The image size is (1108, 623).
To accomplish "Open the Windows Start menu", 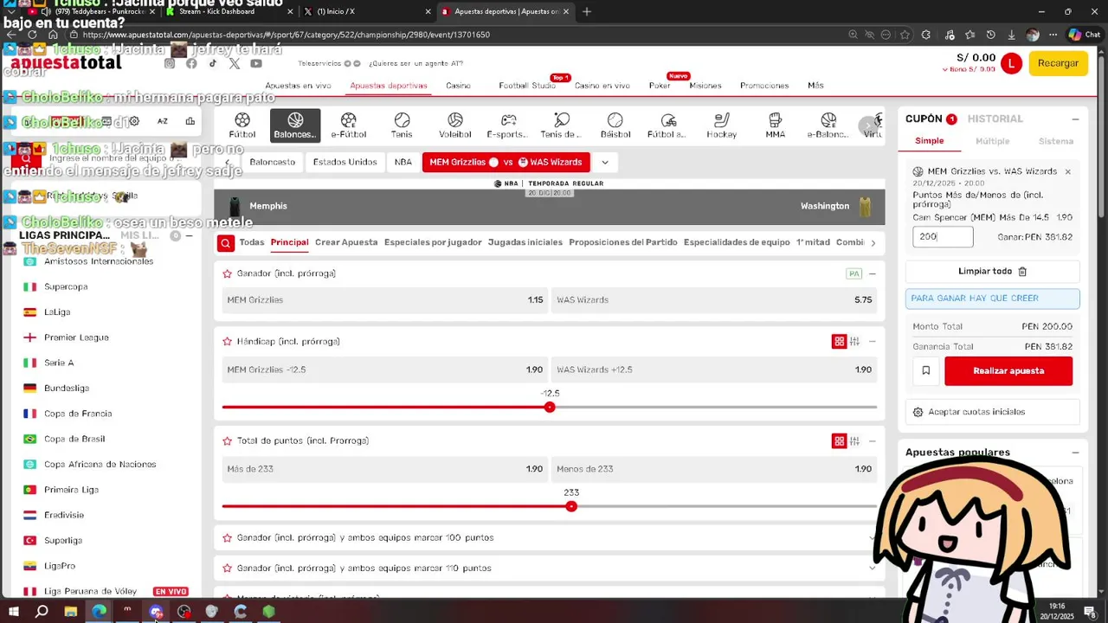I will pos(13,612).
